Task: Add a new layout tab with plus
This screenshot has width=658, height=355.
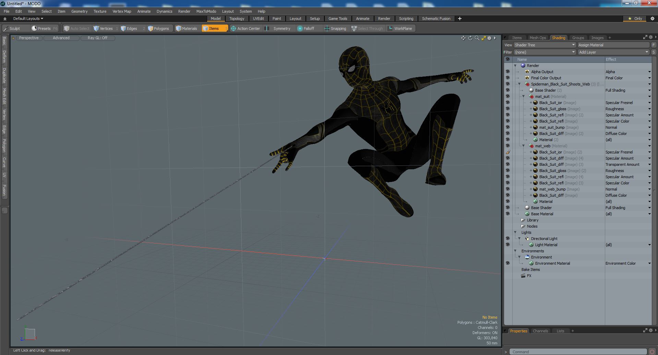Action: point(459,19)
